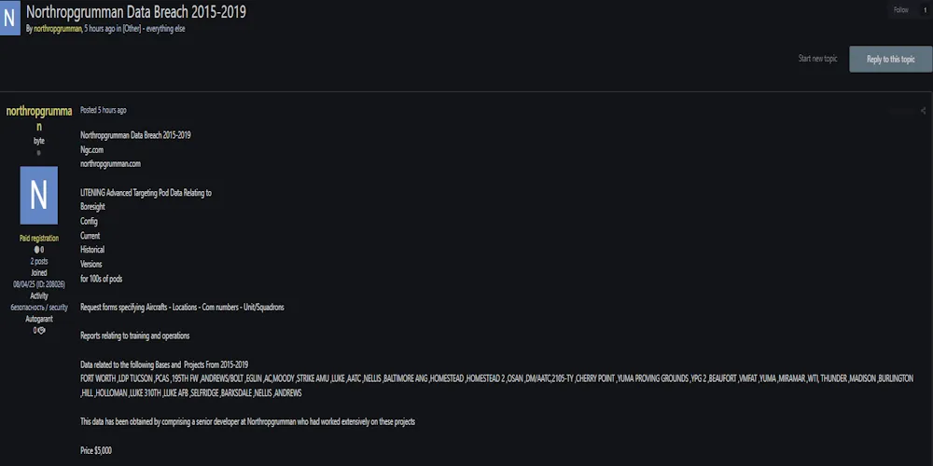
Task: Click the Posted 5 hours ago timestamp
Action: click(104, 110)
